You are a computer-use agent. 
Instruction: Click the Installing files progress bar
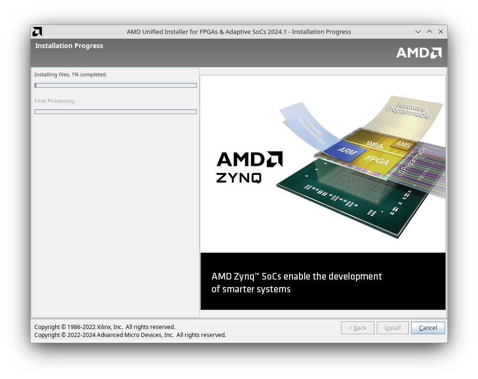(115, 85)
